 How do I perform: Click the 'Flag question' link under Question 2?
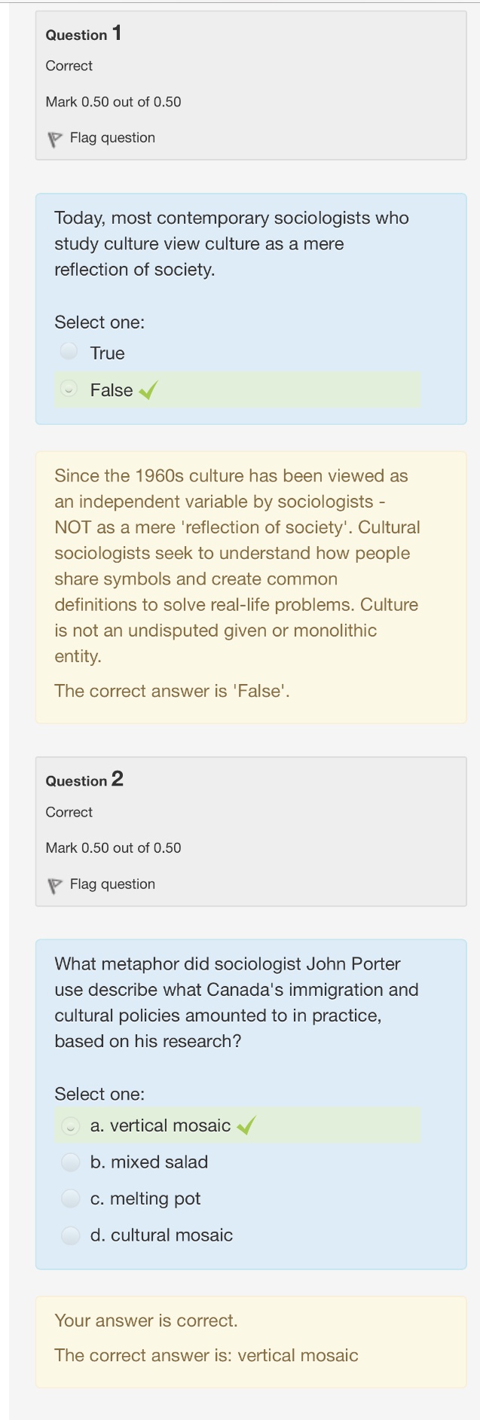[112, 884]
